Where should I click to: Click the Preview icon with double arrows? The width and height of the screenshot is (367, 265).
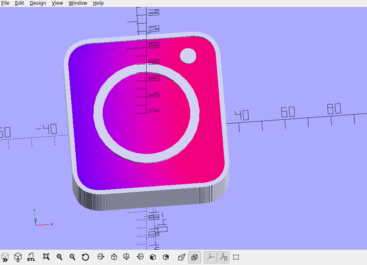click(x=5, y=257)
